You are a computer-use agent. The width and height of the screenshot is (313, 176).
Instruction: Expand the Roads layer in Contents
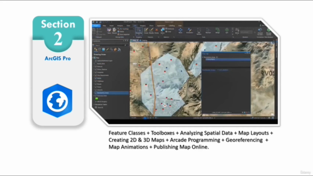pyautogui.click(x=94, y=84)
